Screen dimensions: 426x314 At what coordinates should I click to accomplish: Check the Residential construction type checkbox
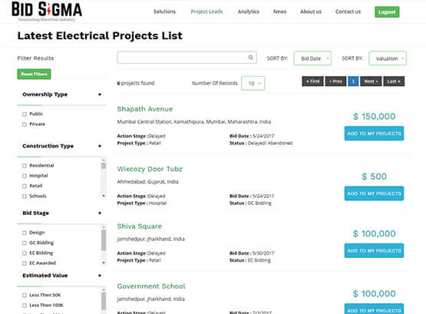click(x=25, y=166)
